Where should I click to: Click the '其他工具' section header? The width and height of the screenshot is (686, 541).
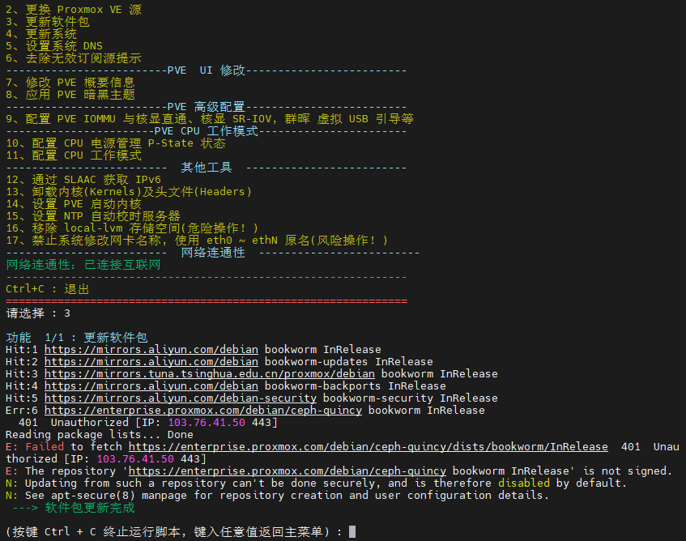coord(207,168)
